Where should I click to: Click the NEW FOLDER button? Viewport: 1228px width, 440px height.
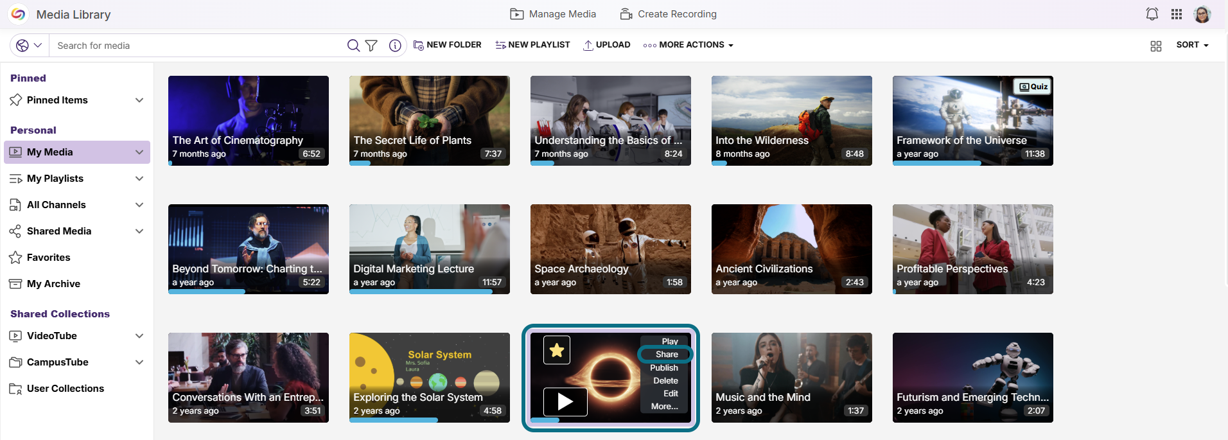click(447, 45)
